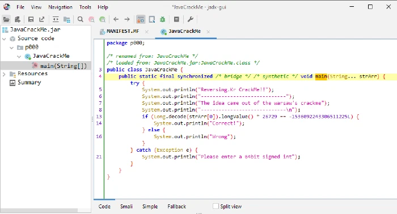This screenshot has width=397, height=214.
Task: Open comment search green icon
Action: pos(103,19)
